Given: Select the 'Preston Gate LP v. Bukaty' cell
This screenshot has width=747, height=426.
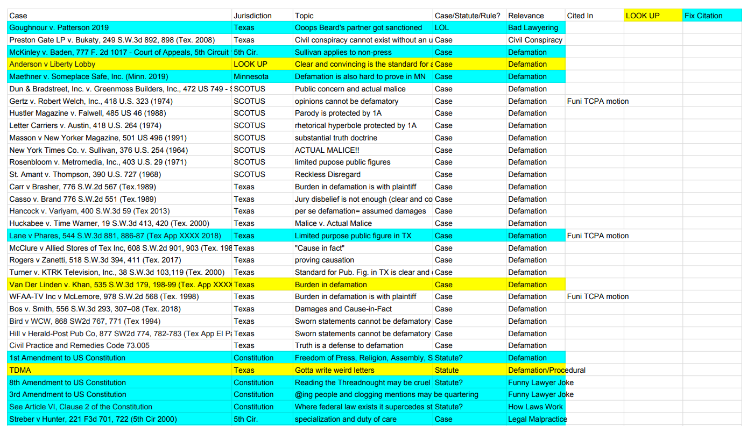Looking at the screenshot, I should [x=119, y=40].
